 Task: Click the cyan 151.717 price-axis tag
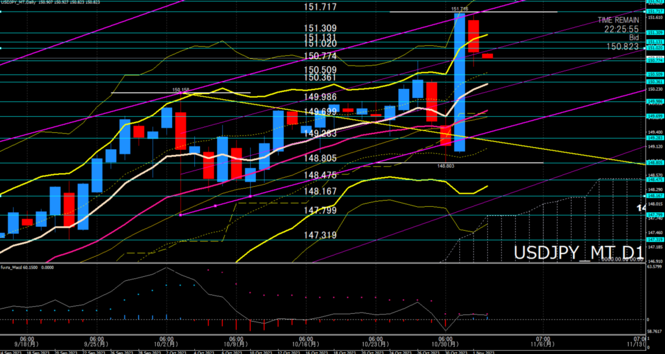[654, 12]
